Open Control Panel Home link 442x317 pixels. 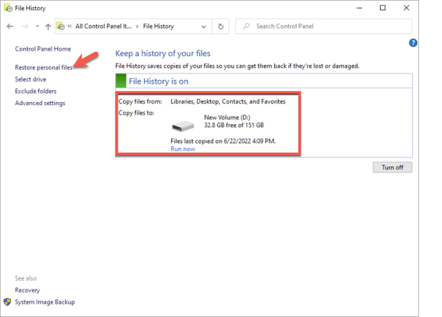(x=43, y=49)
